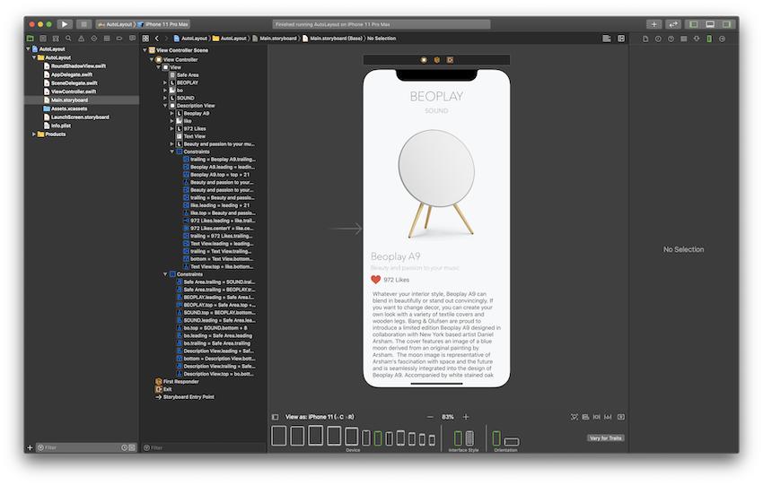
Task: Expand the Beoplay A9 outline item
Action: coord(171,113)
